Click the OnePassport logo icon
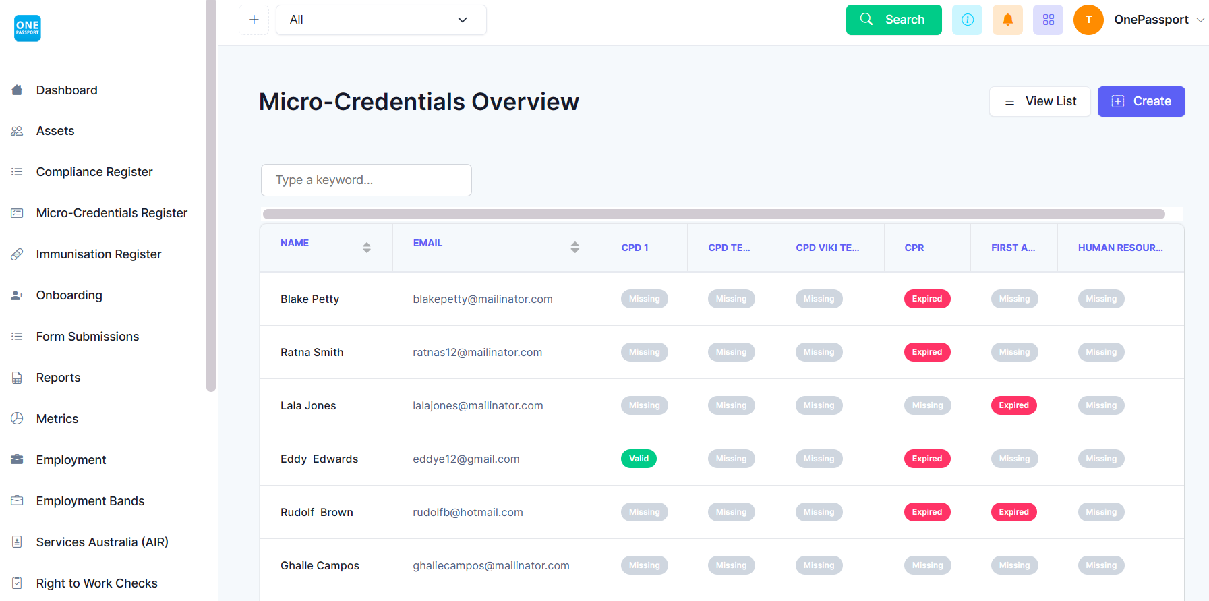 coord(28,28)
